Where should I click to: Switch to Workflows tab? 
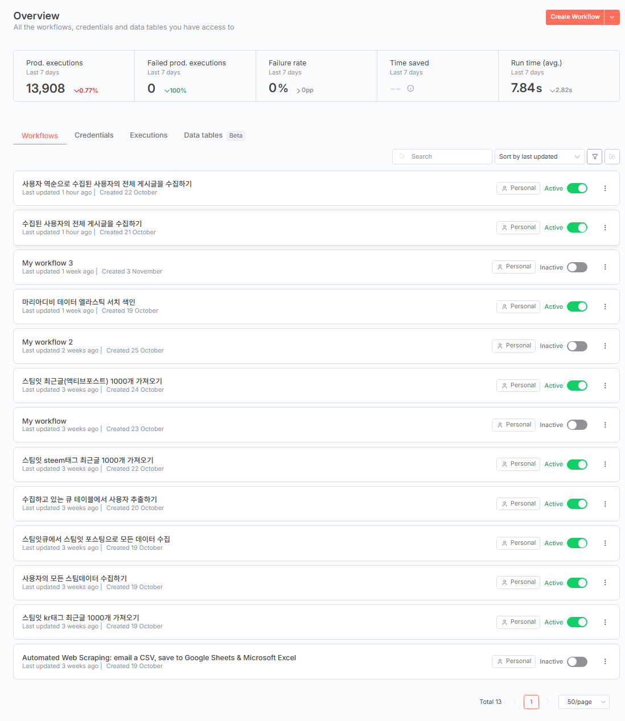pyautogui.click(x=40, y=135)
